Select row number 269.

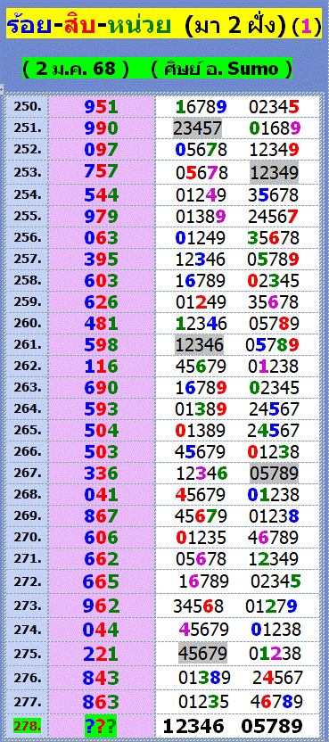(x=28, y=515)
